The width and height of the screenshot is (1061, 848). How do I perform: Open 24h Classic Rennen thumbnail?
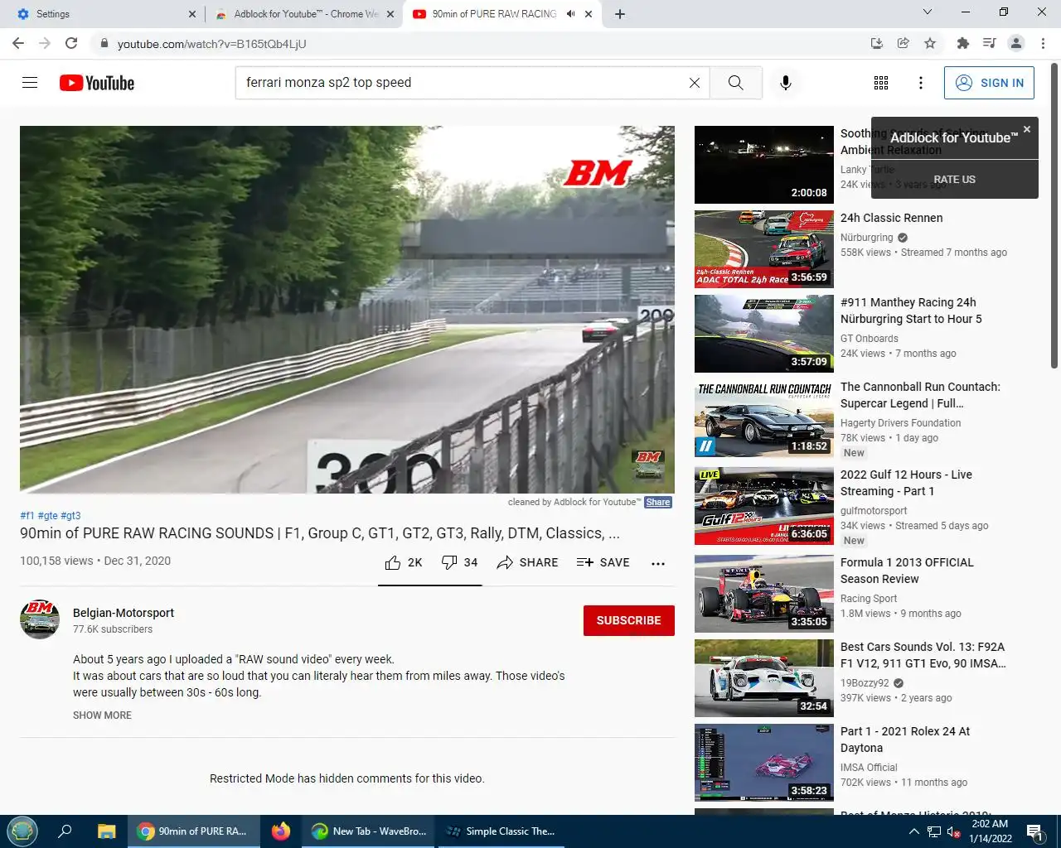coord(764,249)
